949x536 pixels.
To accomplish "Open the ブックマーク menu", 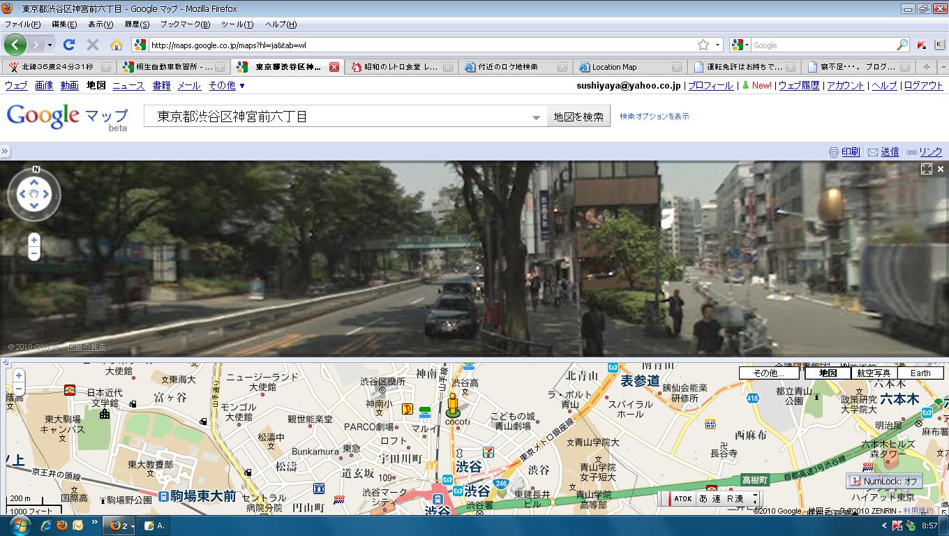I will (x=185, y=24).
